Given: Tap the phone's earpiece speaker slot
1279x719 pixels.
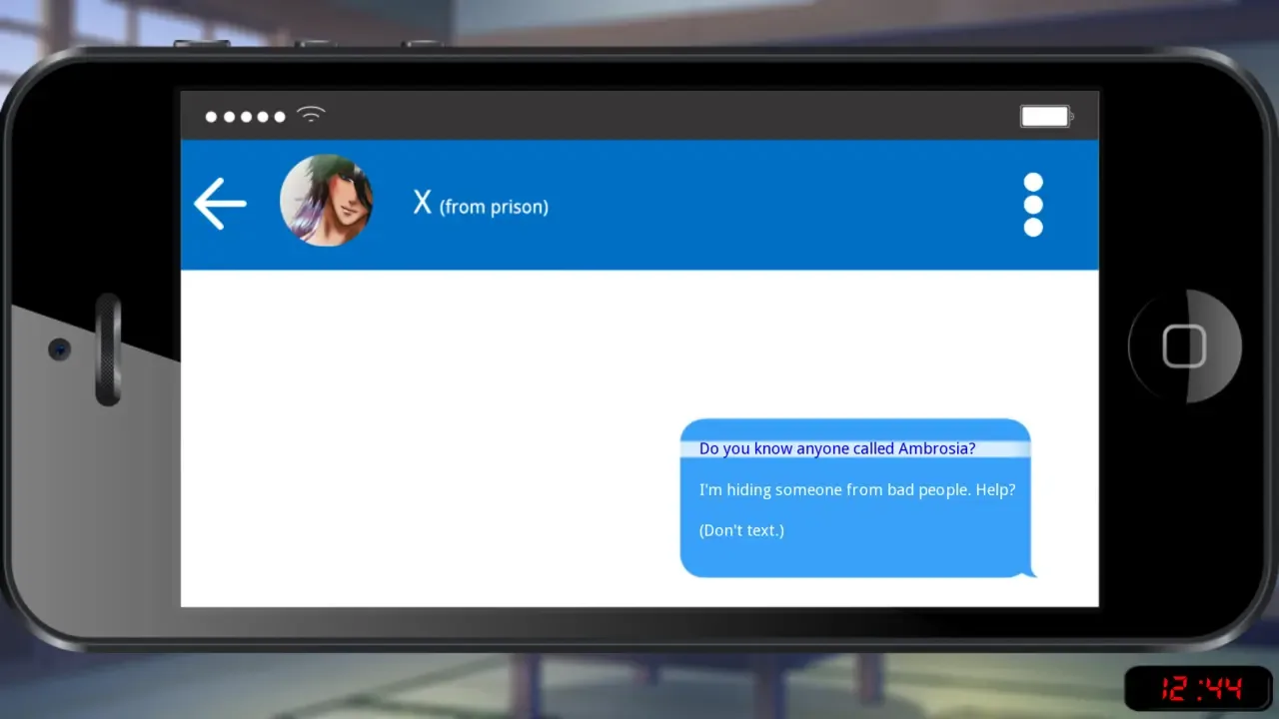Looking at the screenshot, I should coord(108,350).
